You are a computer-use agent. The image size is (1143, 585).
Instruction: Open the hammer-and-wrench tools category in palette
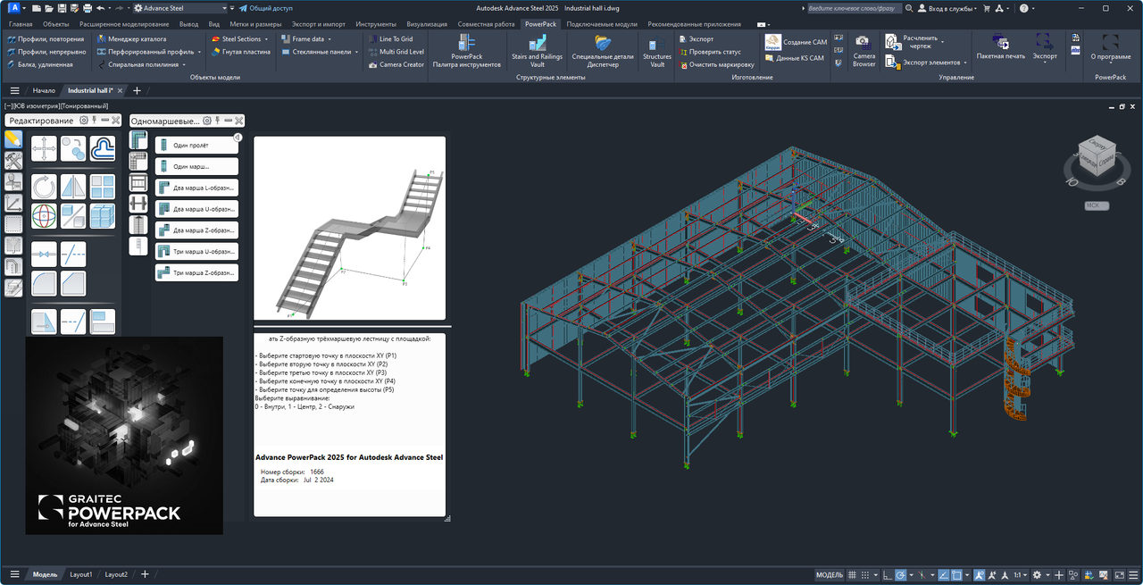(x=13, y=161)
